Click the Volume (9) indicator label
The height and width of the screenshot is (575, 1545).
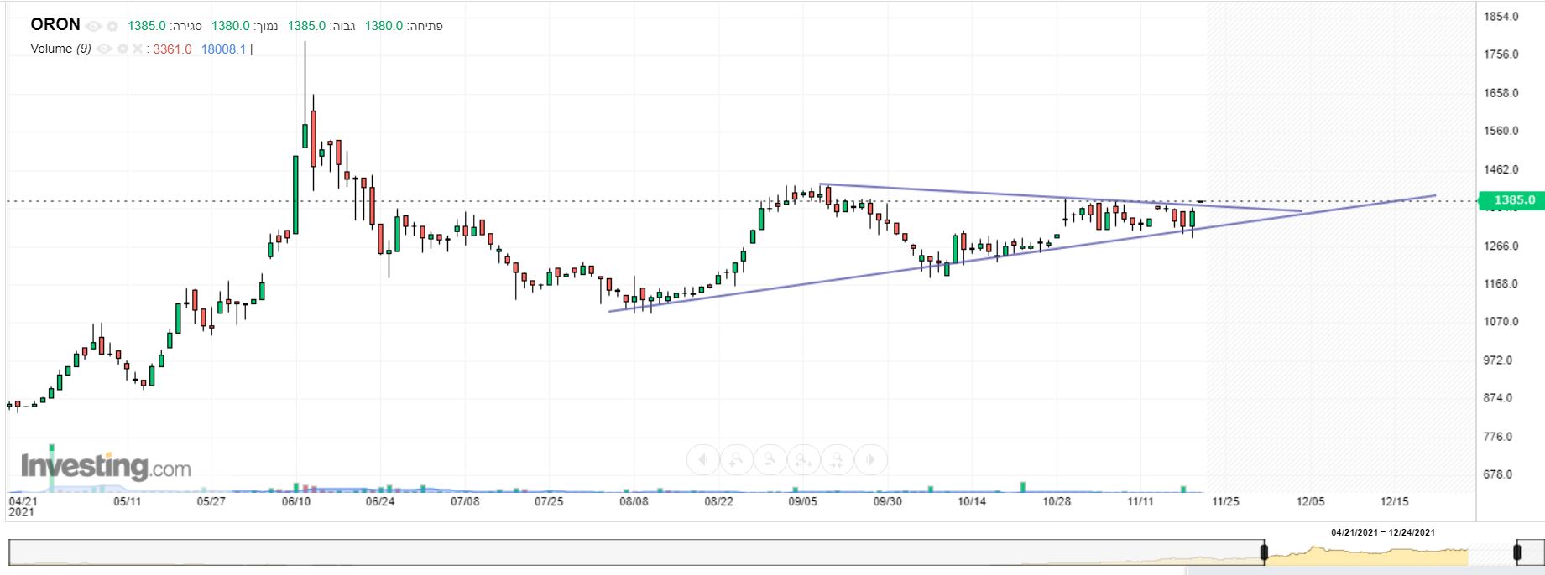pyautogui.click(x=60, y=49)
